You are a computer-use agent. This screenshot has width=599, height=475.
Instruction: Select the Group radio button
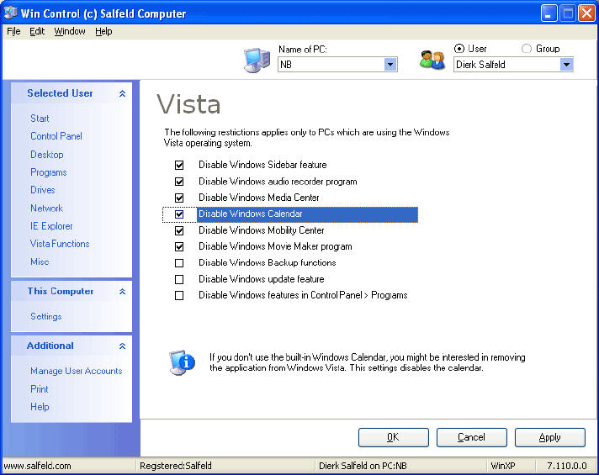click(527, 49)
